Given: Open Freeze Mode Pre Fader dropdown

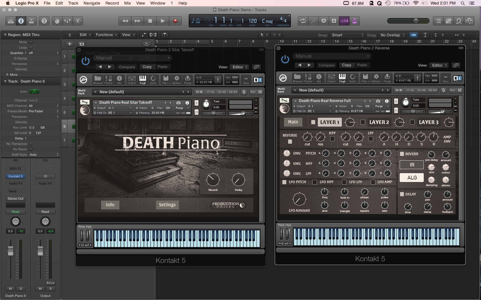Looking at the screenshot, I should (44, 111).
